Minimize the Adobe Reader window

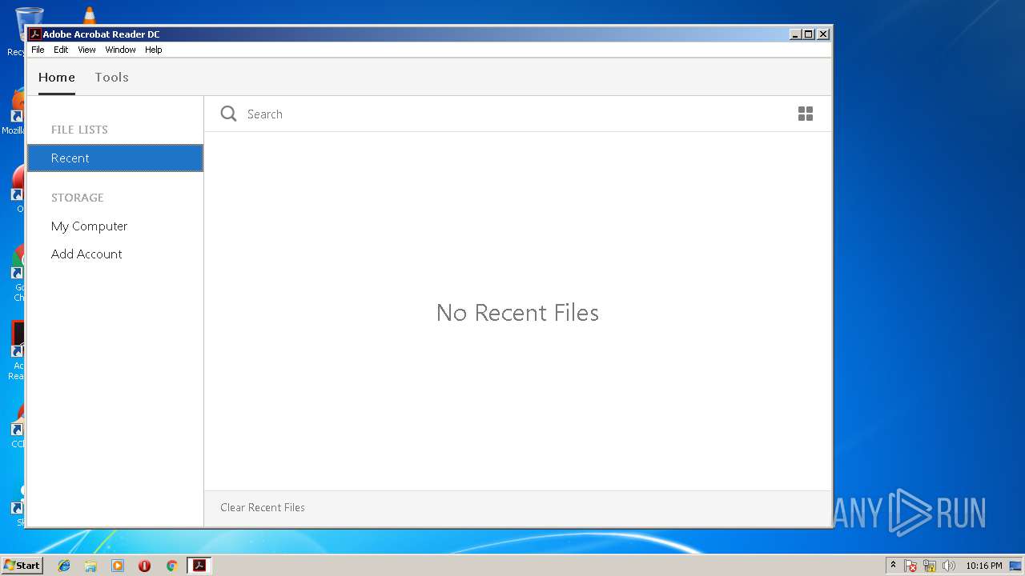(795, 34)
